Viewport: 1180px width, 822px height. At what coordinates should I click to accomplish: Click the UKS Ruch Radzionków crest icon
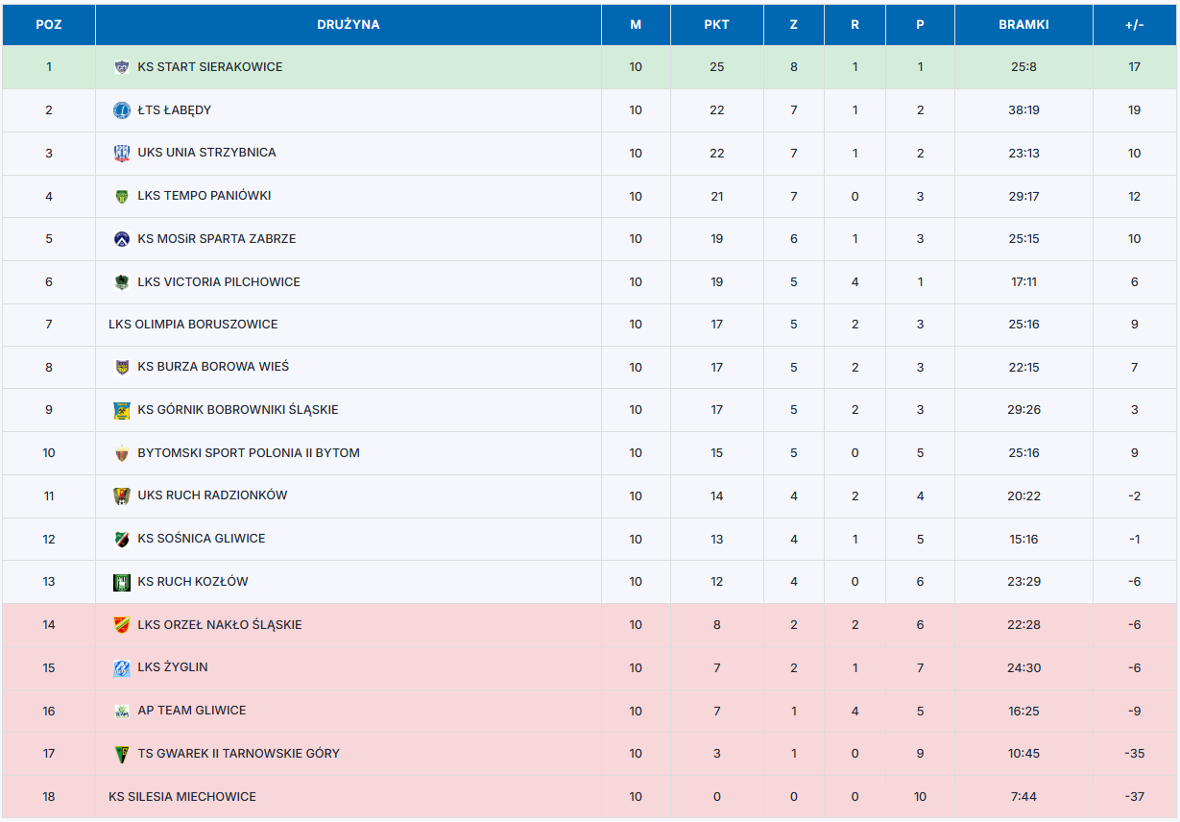click(x=121, y=496)
